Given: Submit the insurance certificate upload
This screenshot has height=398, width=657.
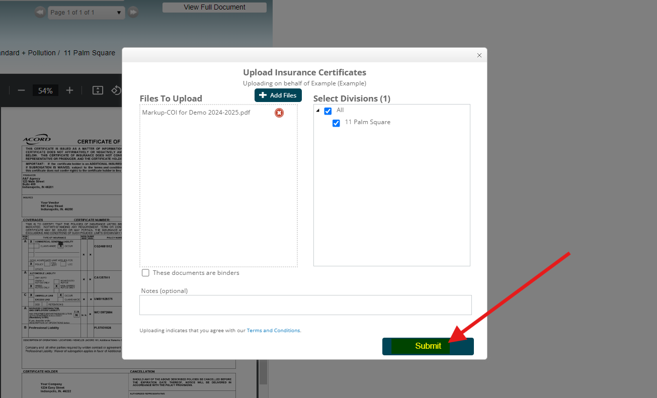Looking at the screenshot, I should pyautogui.click(x=428, y=346).
